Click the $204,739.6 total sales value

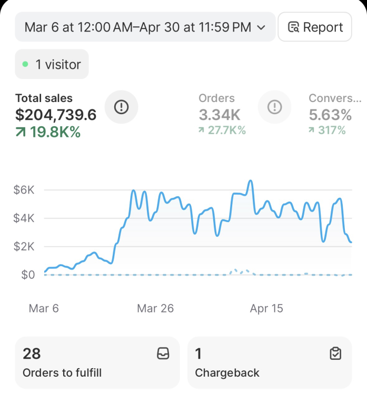point(56,115)
